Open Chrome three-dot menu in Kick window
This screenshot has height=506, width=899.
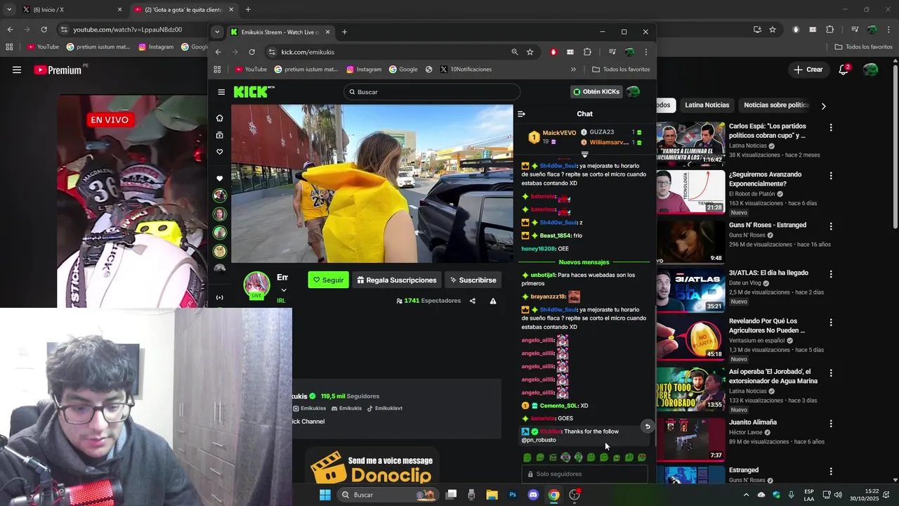pyautogui.click(x=646, y=52)
